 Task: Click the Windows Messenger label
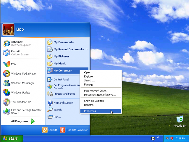tap(23, 83)
